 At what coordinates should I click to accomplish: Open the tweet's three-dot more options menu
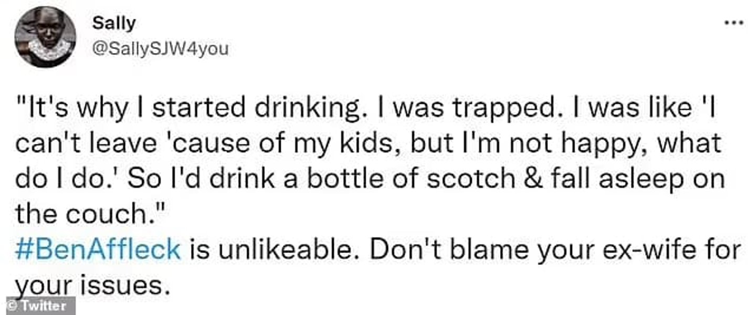pos(731,25)
